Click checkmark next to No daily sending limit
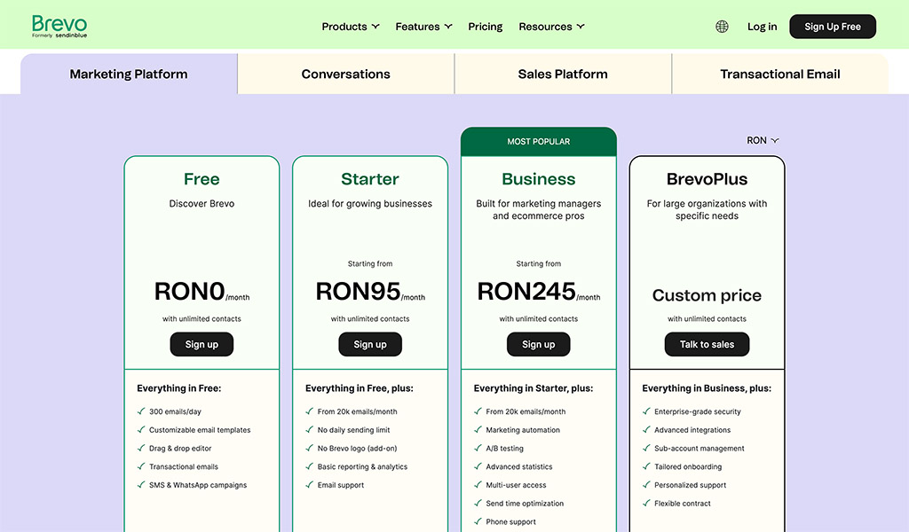Image resolution: width=909 pixels, height=532 pixels. coord(310,430)
